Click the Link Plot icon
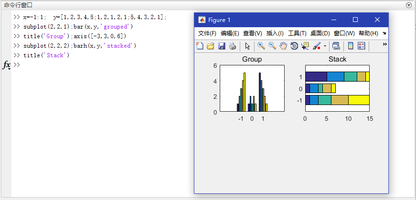The width and height of the screenshot is (416, 200). (336, 46)
